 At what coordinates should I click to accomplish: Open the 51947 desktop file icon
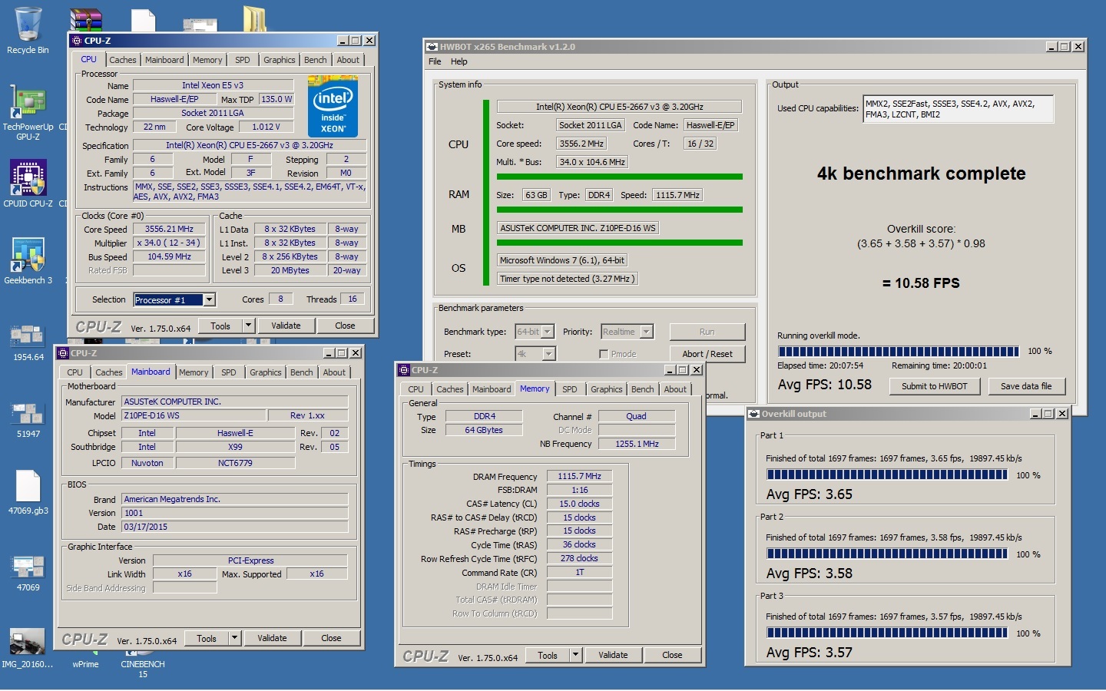click(28, 419)
